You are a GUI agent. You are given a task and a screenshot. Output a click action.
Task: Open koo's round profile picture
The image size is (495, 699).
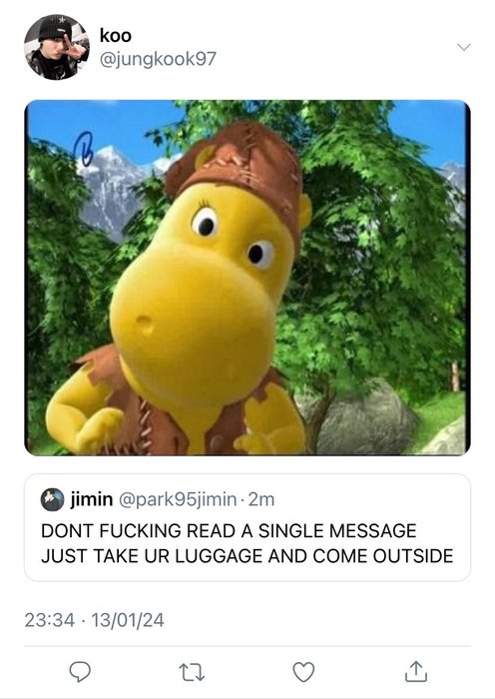57,47
